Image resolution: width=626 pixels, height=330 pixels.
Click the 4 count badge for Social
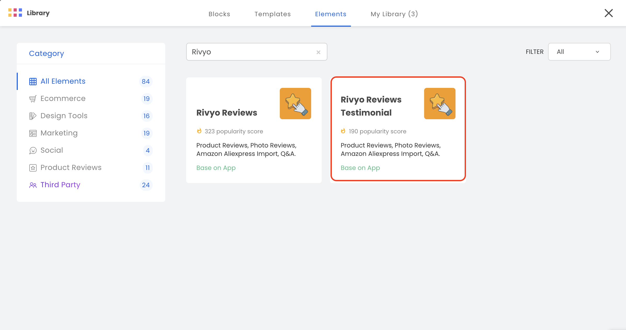coord(147,150)
